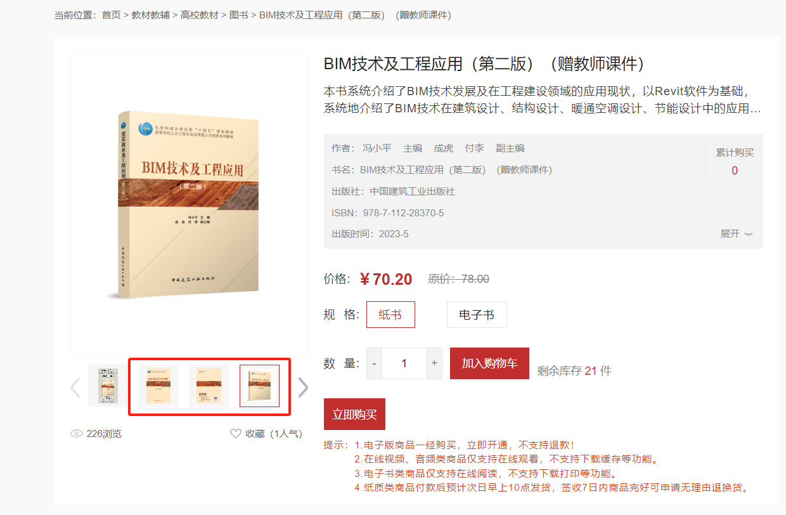Show the previous thumbnails with the left arrow
Viewport: 786px width, 515px height.
point(75,387)
